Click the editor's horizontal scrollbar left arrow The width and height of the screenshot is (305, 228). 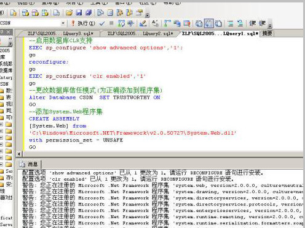(x=19, y=154)
